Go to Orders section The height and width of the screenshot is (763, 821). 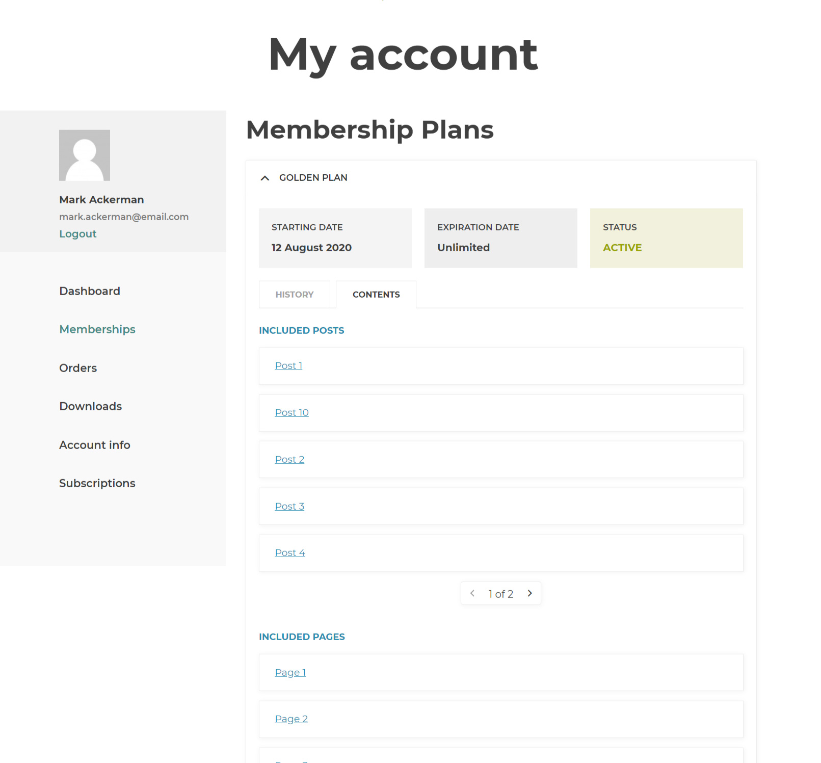tap(78, 368)
